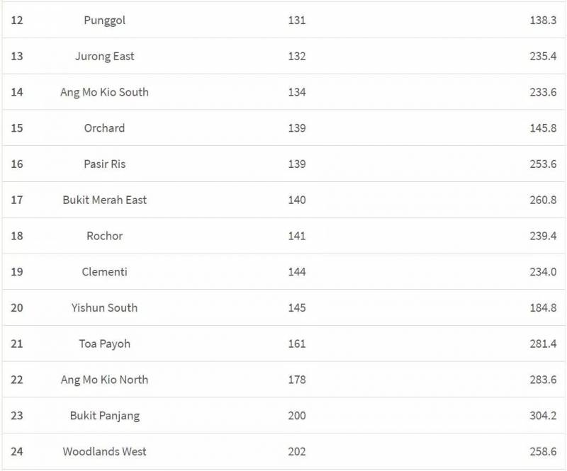Select the Toa Payoh row name

click(x=104, y=344)
